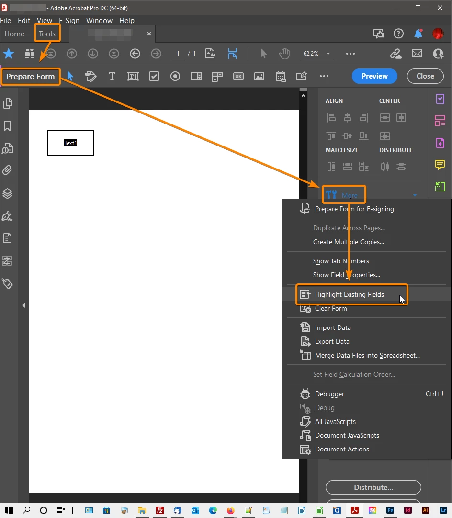Image resolution: width=452 pixels, height=518 pixels.
Task: Click the previous view left-arrow icon
Action: [x=135, y=54]
